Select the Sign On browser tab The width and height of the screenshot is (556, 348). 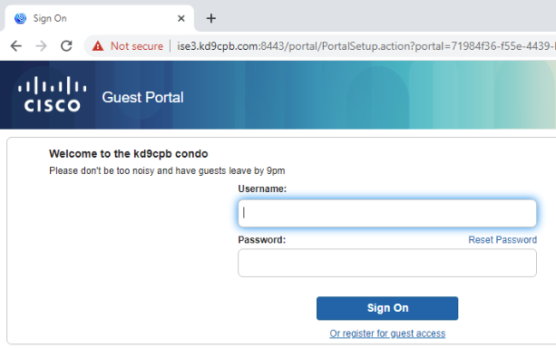point(99,18)
